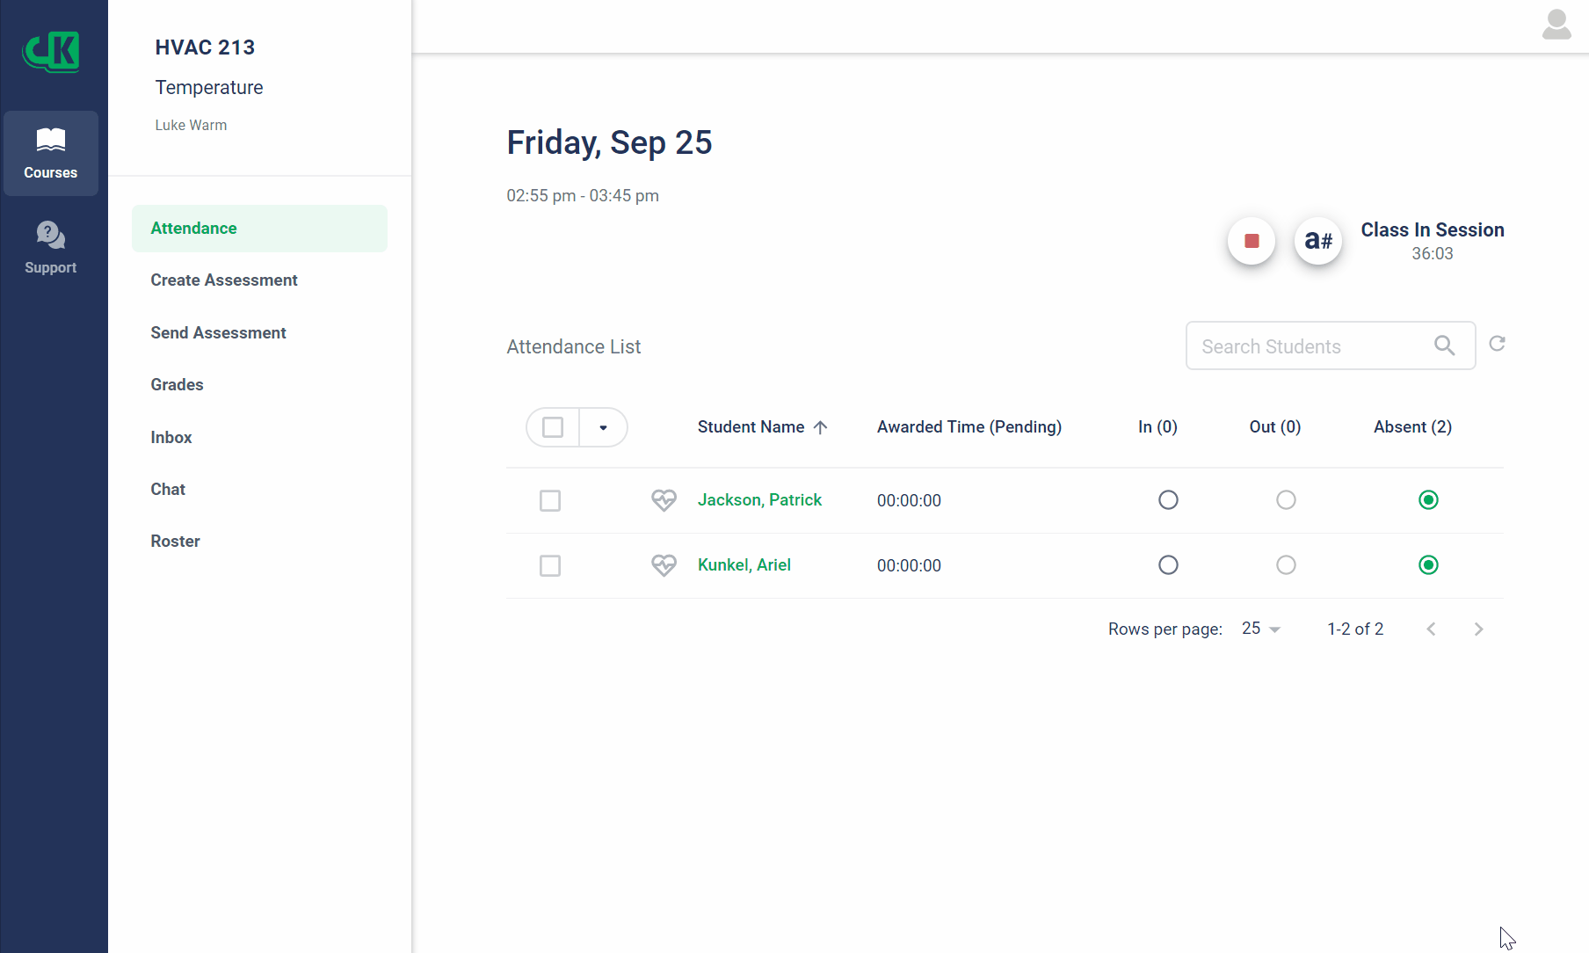1589x953 pixels.
Task: Open the a# attendance code button
Action: click(1318, 241)
